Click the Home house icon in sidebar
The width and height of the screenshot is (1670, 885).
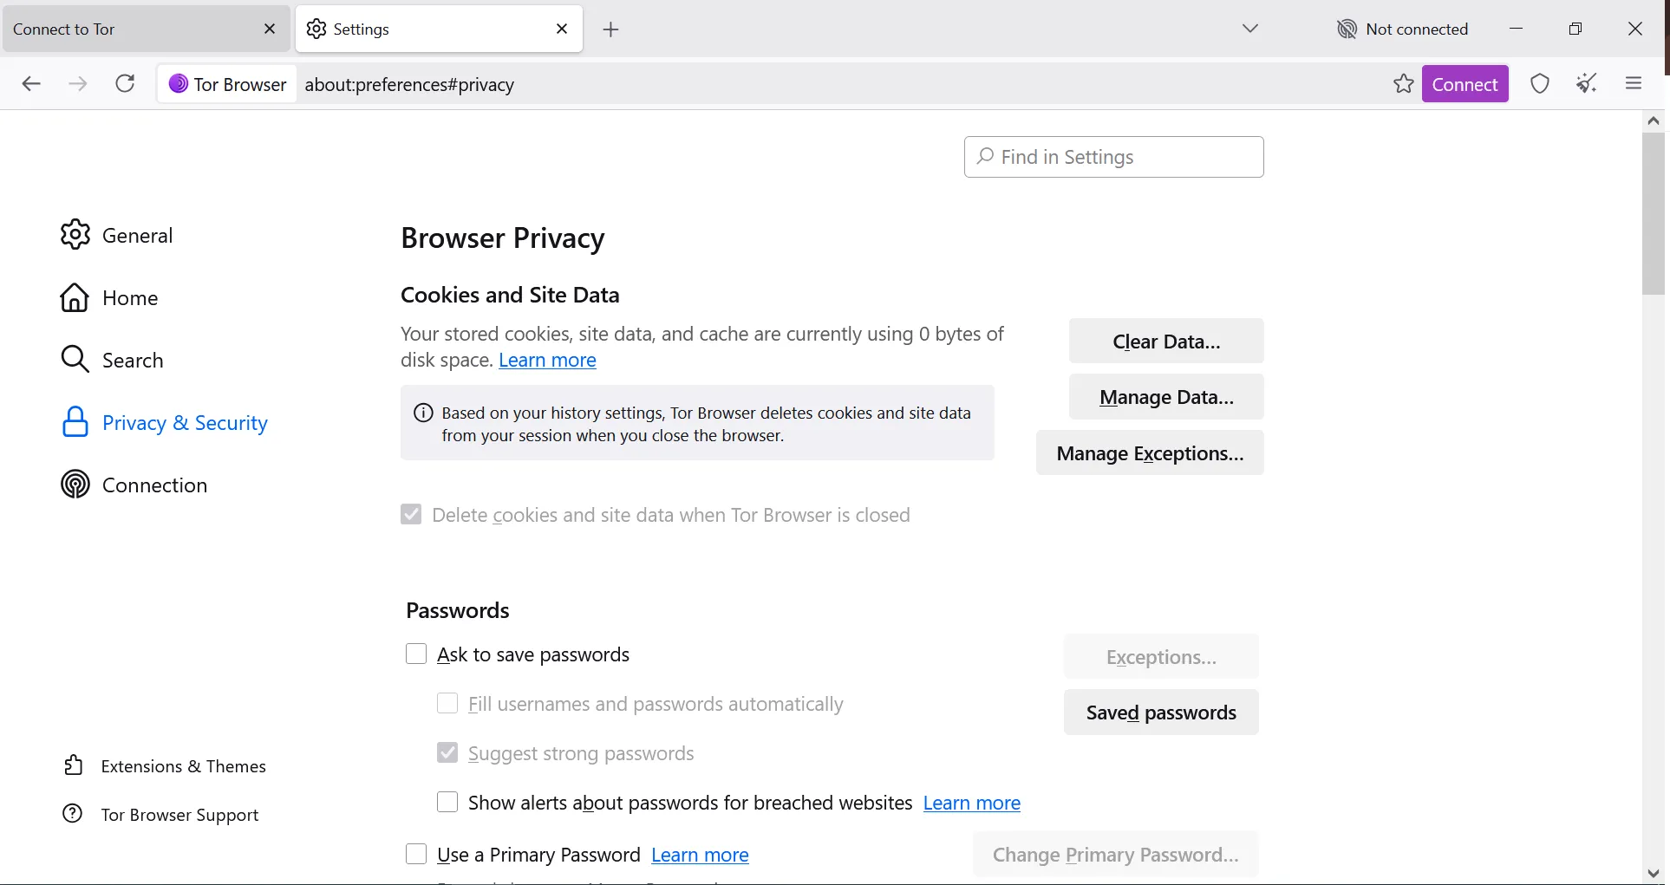(75, 297)
